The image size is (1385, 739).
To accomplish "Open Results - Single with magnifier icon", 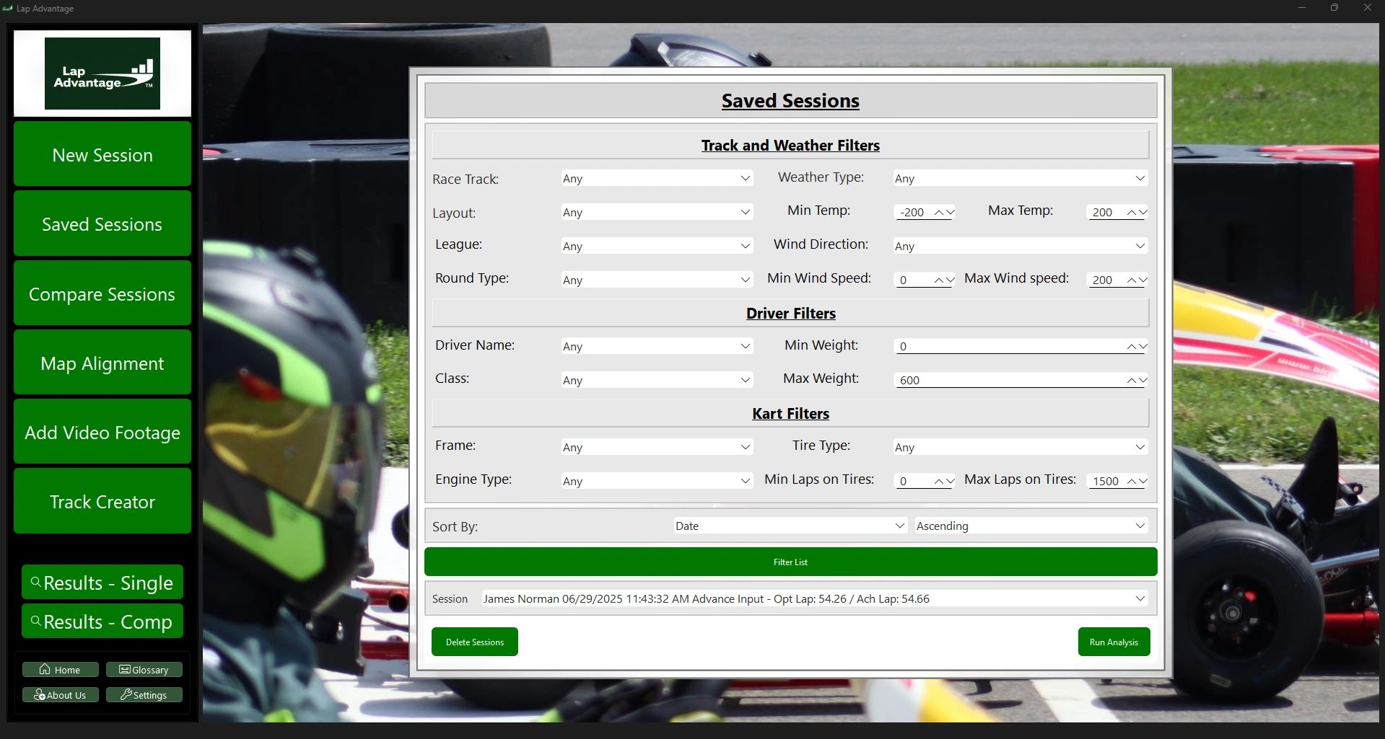I will (x=102, y=583).
